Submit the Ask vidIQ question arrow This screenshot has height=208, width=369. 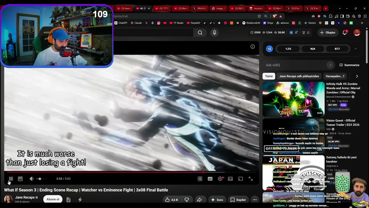pyautogui.click(x=330, y=65)
